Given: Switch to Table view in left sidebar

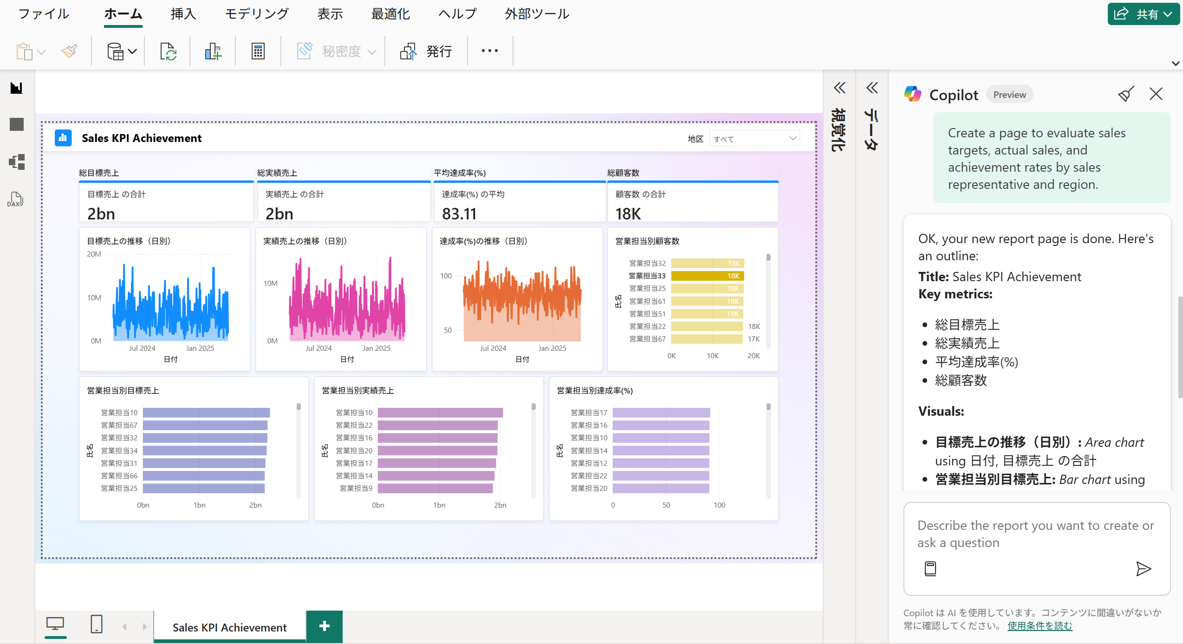Looking at the screenshot, I should click(17, 124).
